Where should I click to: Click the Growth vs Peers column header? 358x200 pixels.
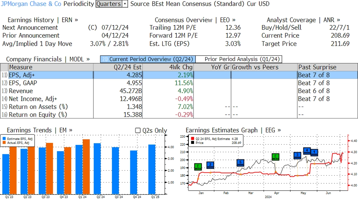coord(264,67)
